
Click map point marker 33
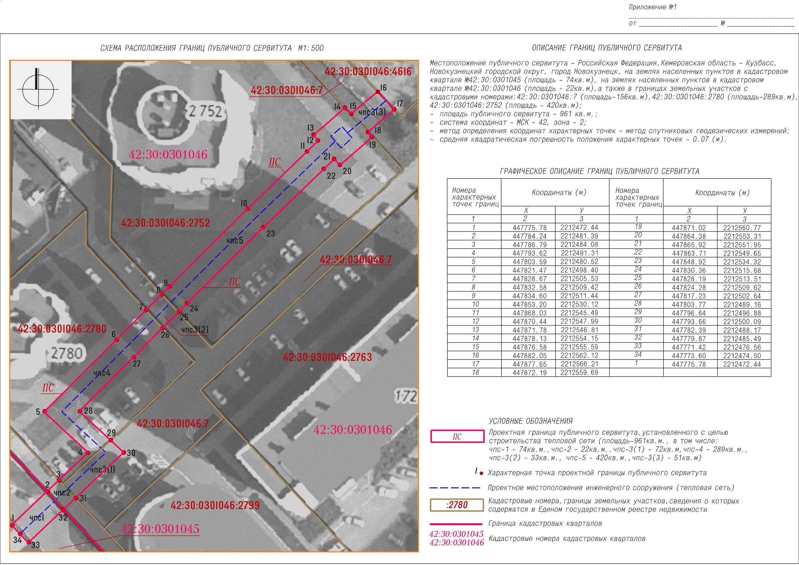29,542
